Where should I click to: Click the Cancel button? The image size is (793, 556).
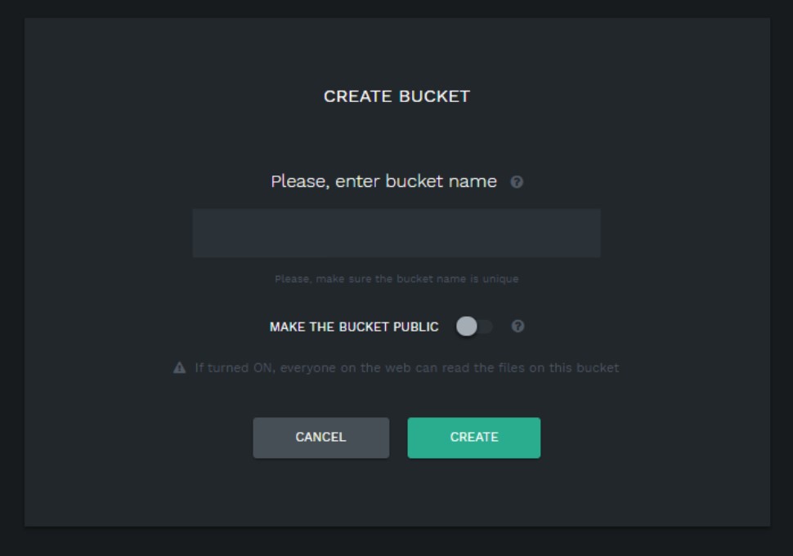coord(320,438)
